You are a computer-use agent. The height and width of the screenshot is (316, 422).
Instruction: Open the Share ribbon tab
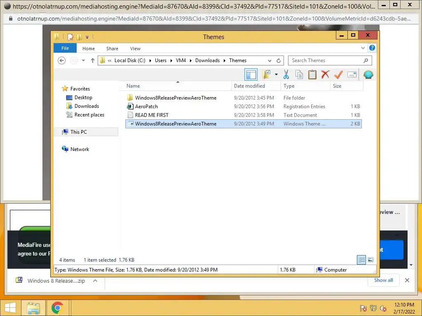coord(112,49)
